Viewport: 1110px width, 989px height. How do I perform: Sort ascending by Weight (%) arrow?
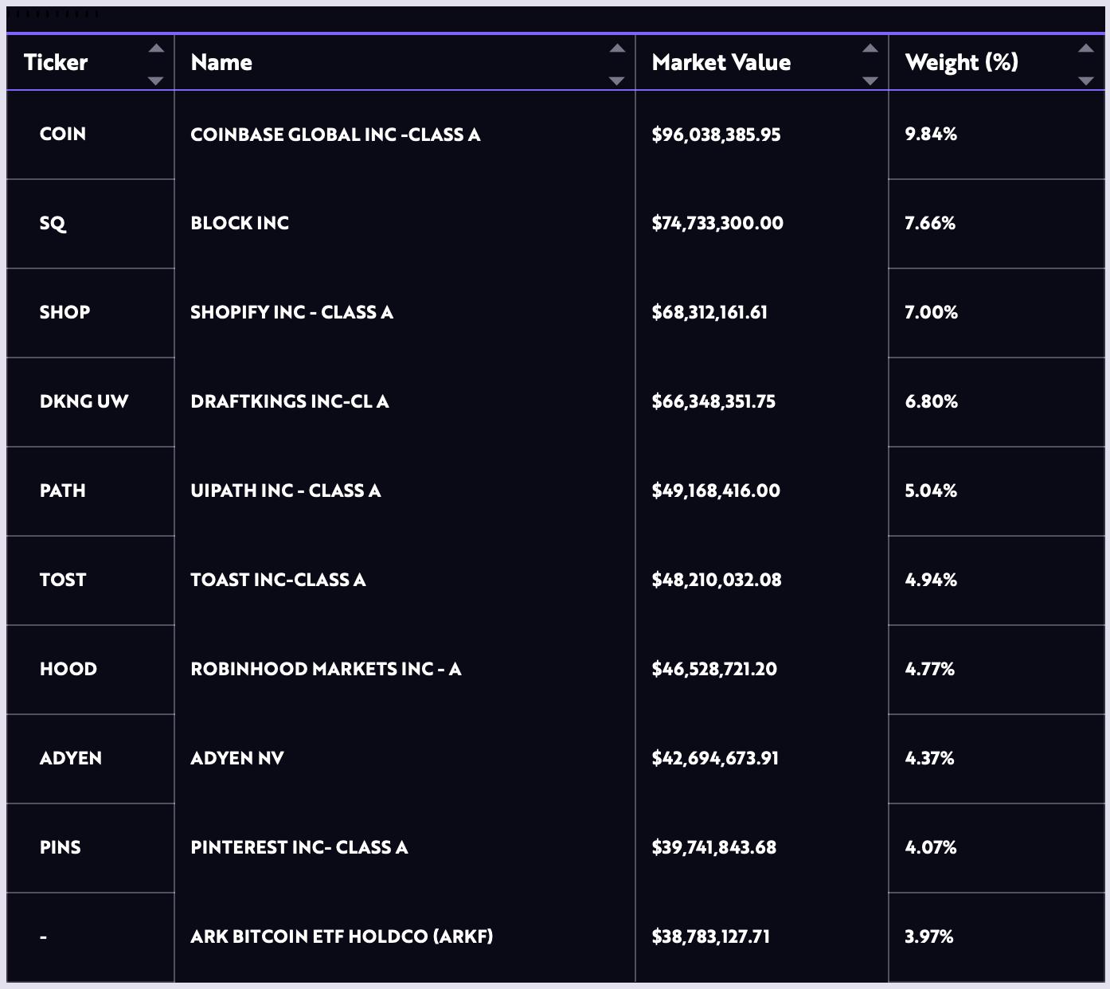tap(1085, 49)
